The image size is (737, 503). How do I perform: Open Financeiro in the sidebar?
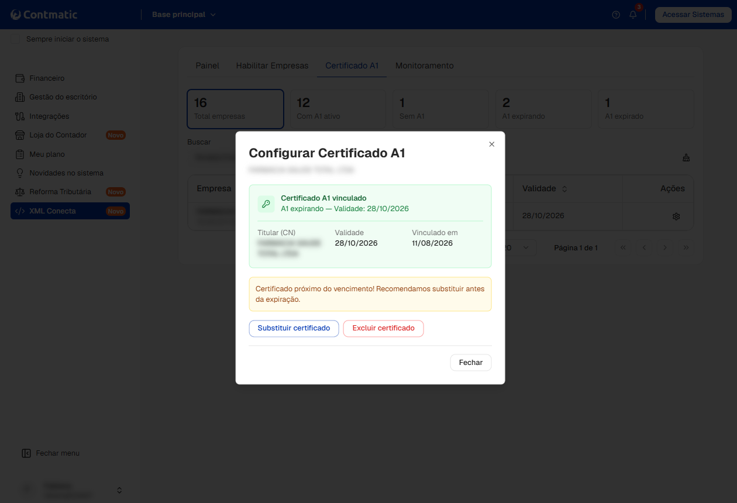click(x=70, y=78)
